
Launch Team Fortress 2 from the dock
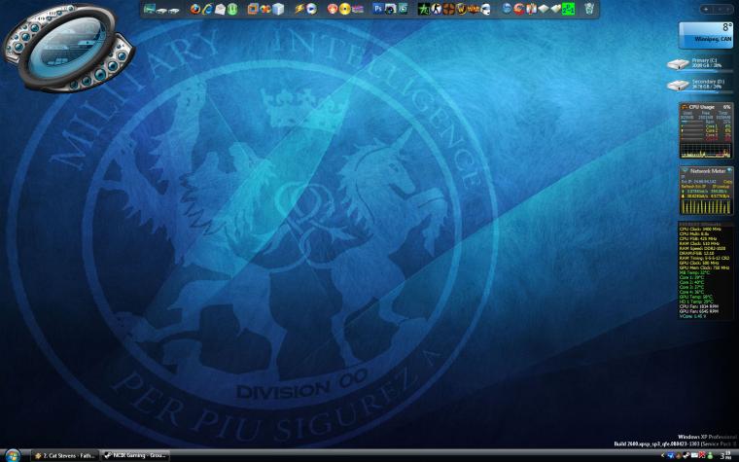448,9
